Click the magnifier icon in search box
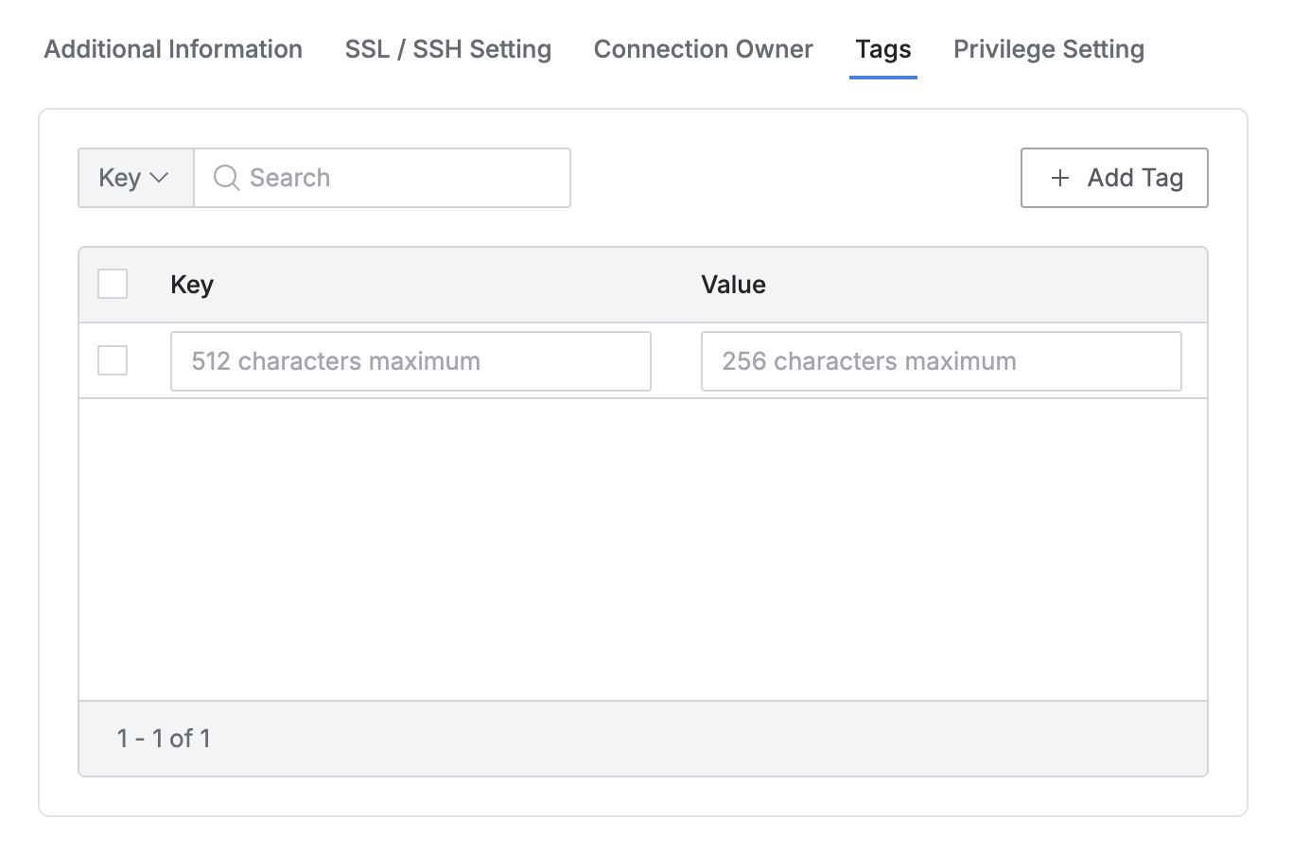This screenshot has height=855, width=1292. (226, 178)
